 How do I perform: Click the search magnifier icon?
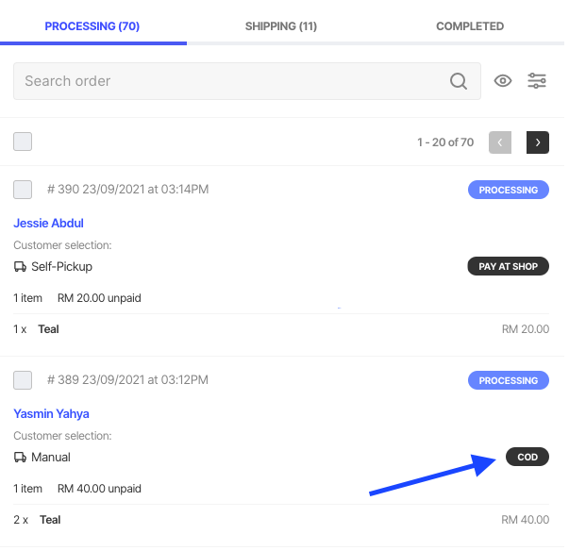[459, 81]
